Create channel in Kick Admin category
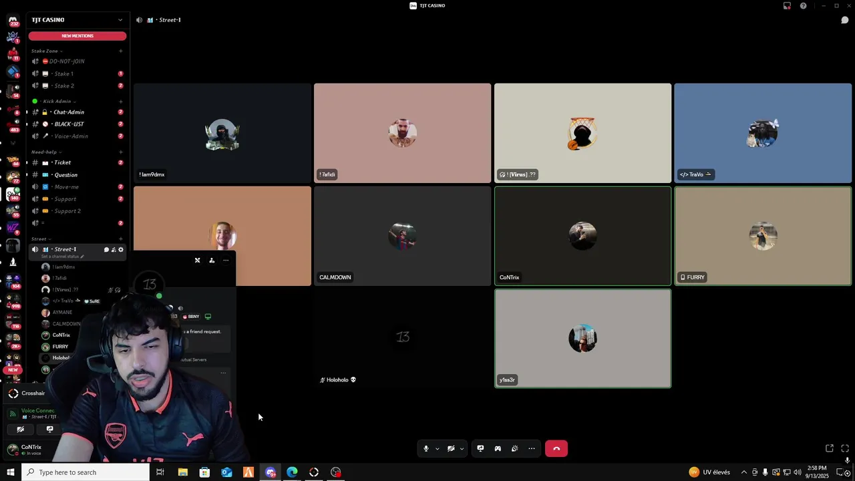 click(x=121, y=102)
